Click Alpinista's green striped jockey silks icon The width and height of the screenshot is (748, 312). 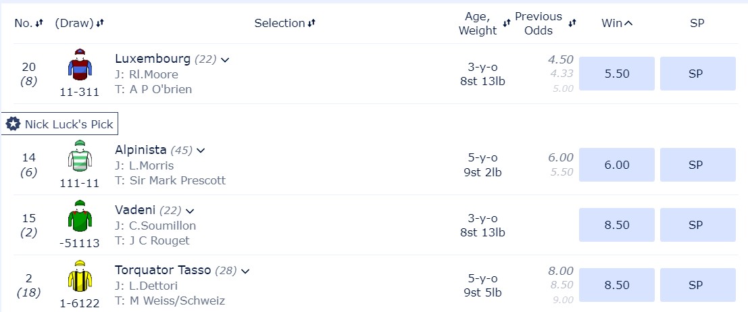(80, 155)
